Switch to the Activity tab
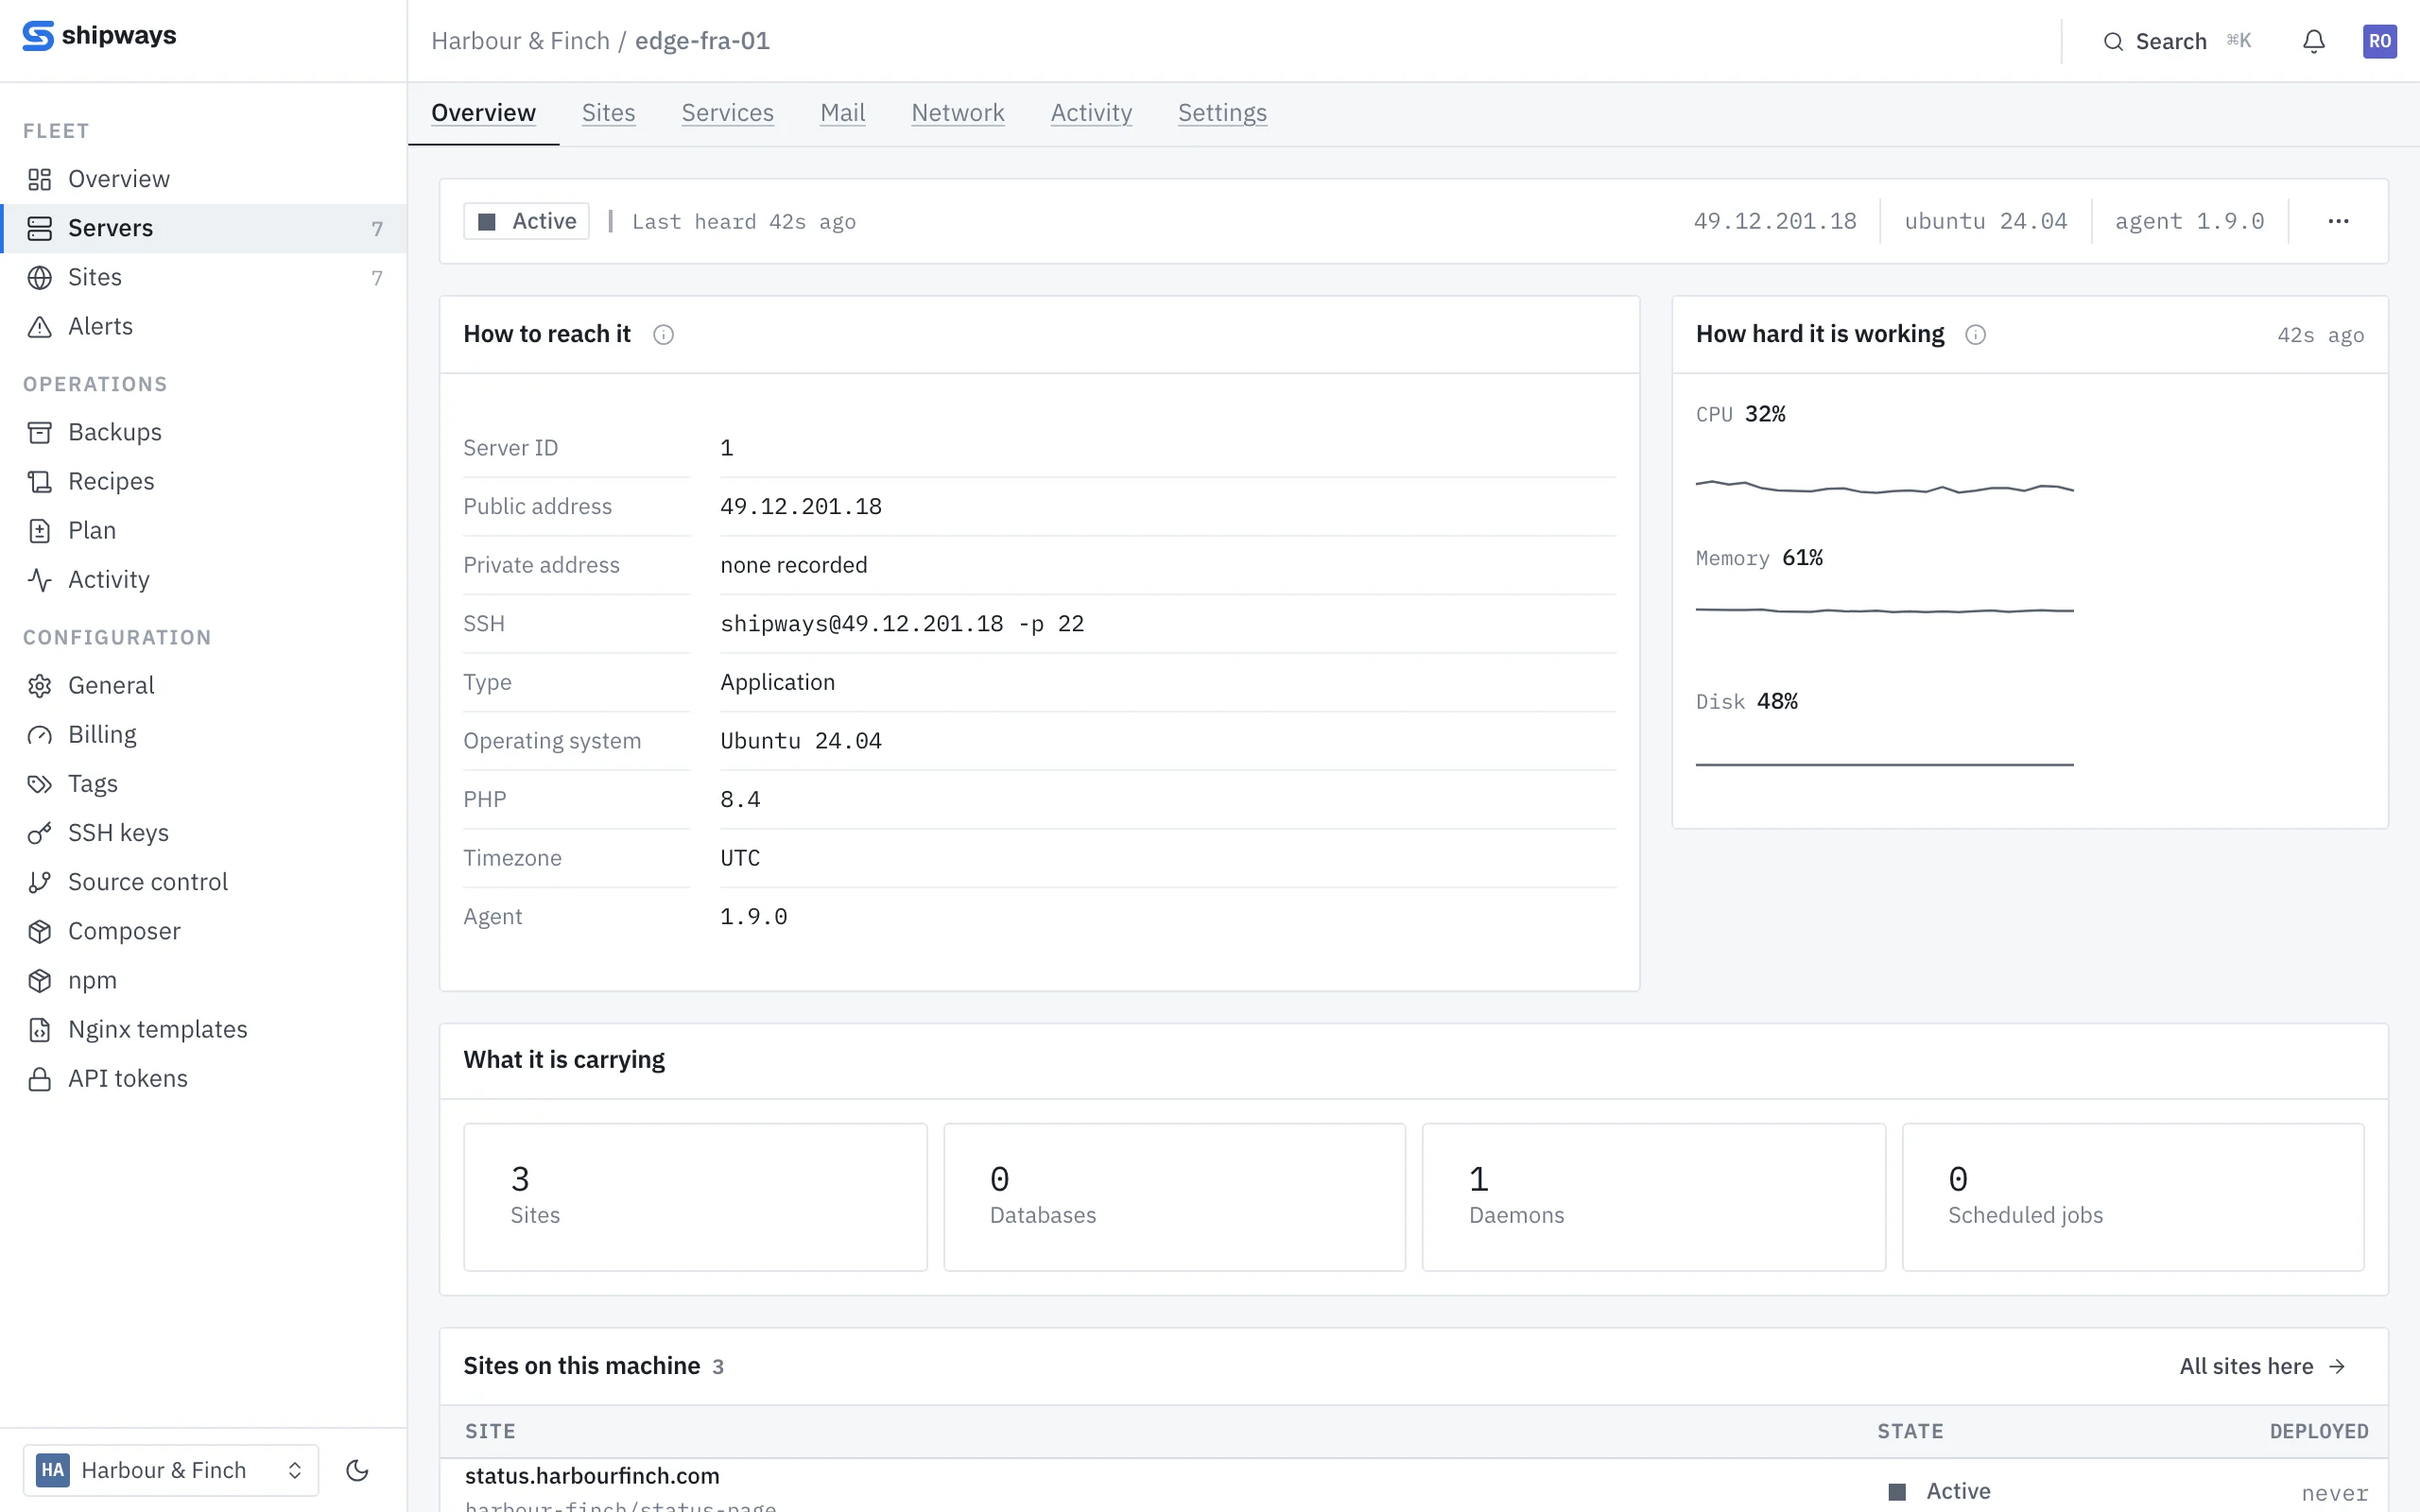This screenshot has height=1512, width=2420. click(x=1091, y=113)
